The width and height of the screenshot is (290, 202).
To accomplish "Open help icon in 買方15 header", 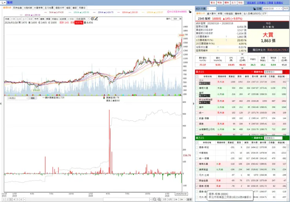I will click(252, 72).
